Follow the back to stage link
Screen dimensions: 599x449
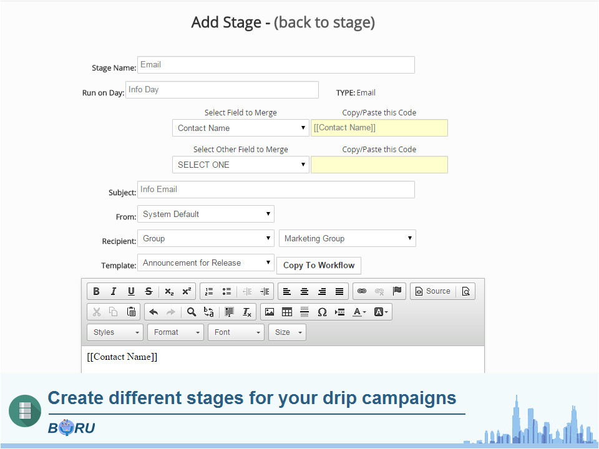point(324,22)
